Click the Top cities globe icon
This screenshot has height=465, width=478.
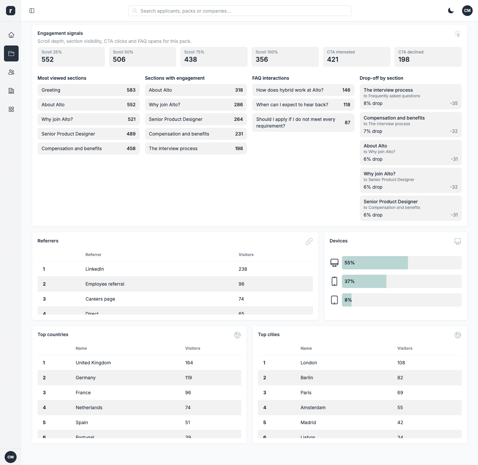pos(458,335)
